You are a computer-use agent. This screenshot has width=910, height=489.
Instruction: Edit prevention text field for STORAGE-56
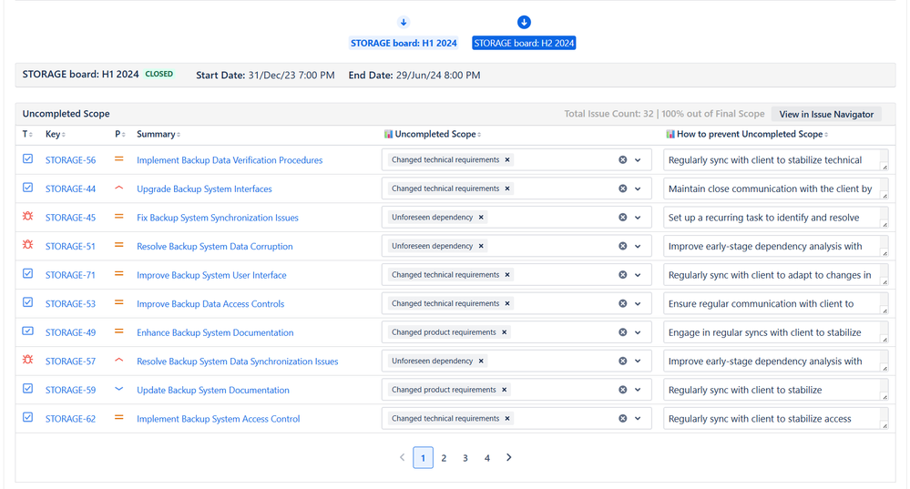(x=776, y=160)
